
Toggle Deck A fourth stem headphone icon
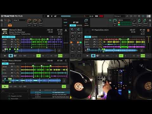point(12,47)
